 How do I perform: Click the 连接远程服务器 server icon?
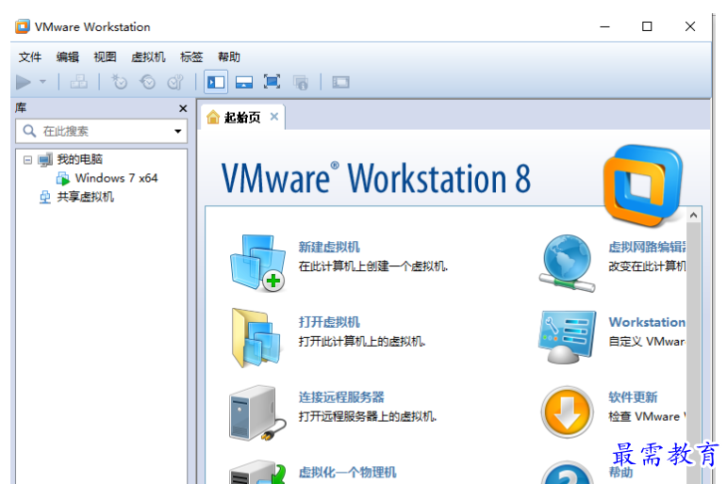(x=257, y=412)
